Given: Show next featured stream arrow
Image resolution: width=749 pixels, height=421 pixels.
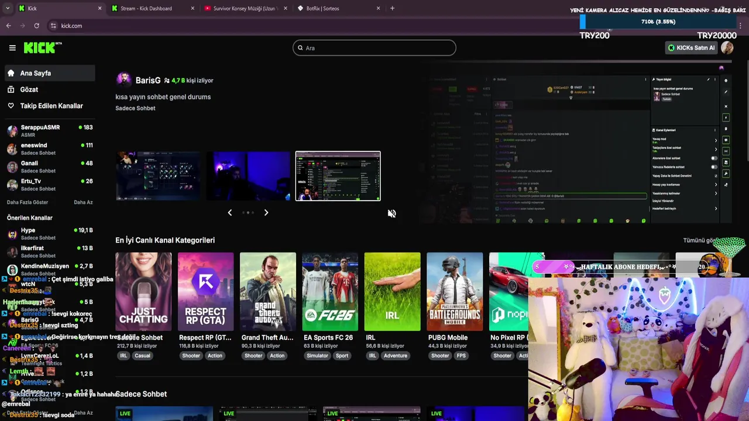Looking at the screenshot, I should [266, 213].
